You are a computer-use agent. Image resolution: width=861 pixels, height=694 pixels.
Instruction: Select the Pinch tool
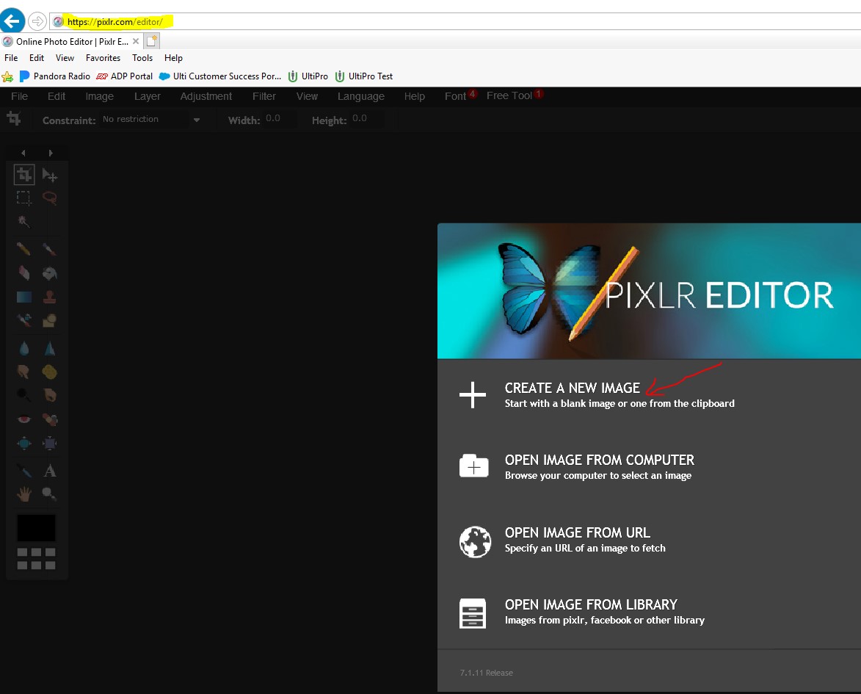49,443
